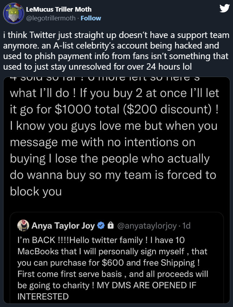The height and width of the screenshot is (307, 233).
Task: Open LeMucus Triller Moth's profile avatar
Action: tap(13, 14)
